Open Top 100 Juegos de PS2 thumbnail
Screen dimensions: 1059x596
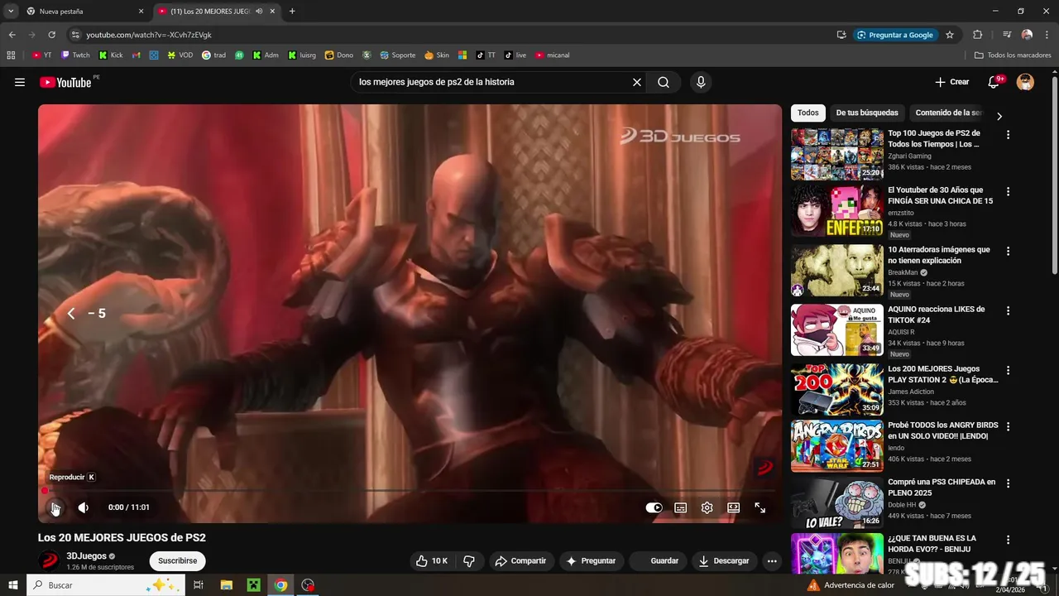[837, 154]
